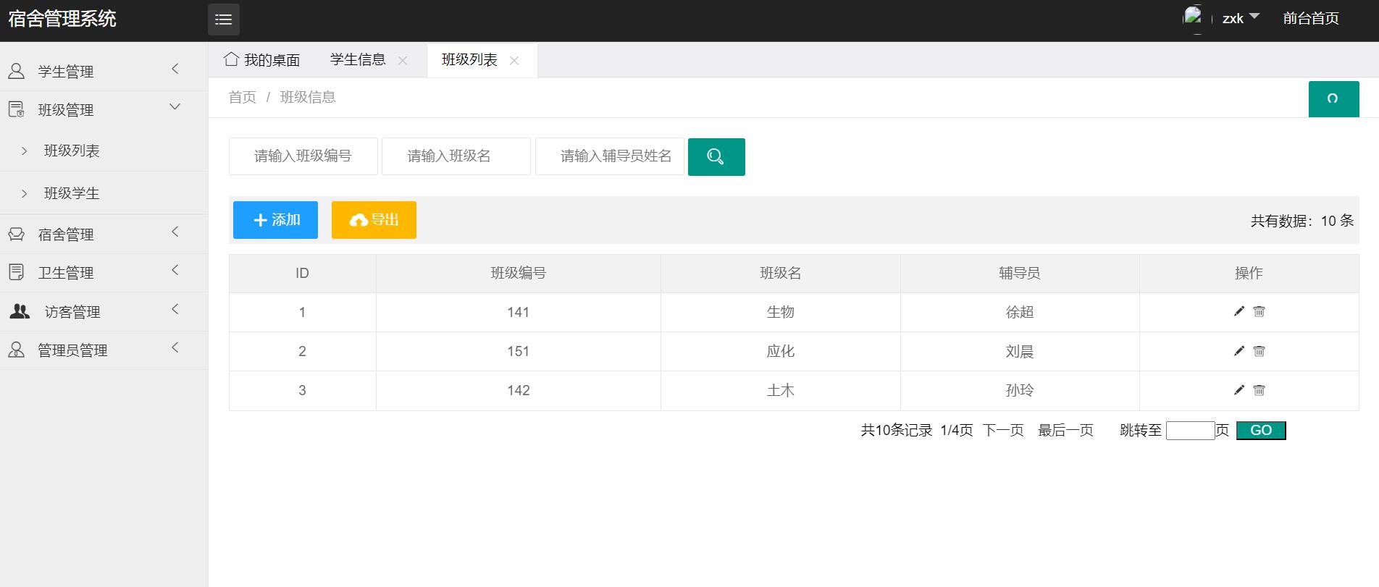This screenshot has width=1379, height=587.
Task: Click the counselor name 刘晨
Action: (x=1020, y=351)
